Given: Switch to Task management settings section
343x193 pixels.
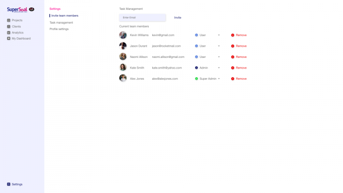Looking at the screenshot, I should (61, 23).
